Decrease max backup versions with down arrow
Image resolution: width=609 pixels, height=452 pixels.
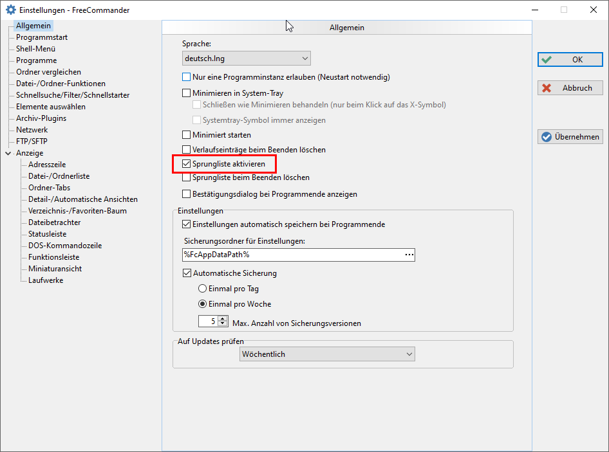(223, 323)
